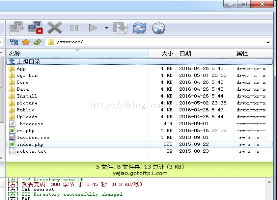Screen dimensions: 277x200
Task: Expand the remote path dropdown arrow
Action: [x=268, y=42]
